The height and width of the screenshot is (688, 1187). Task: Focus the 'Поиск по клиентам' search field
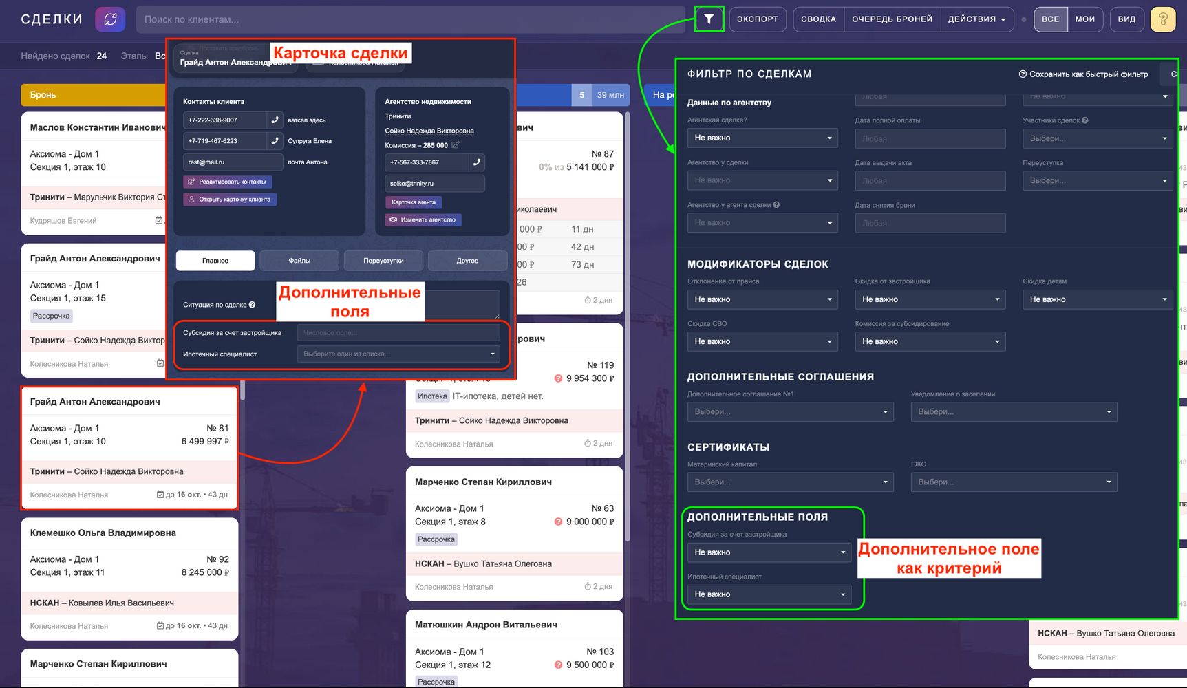411,19
